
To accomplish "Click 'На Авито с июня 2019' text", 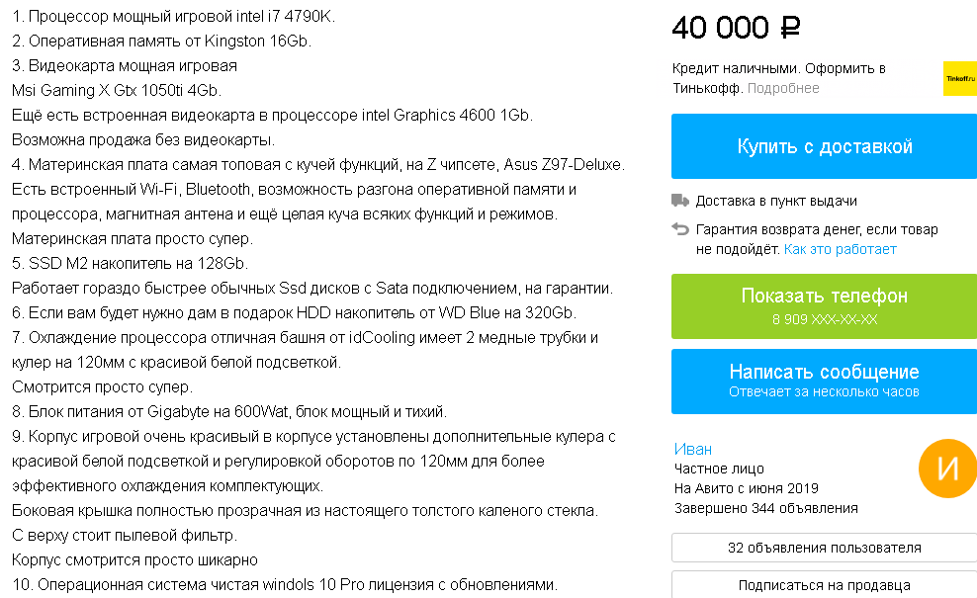I will [x=749, y=488].
